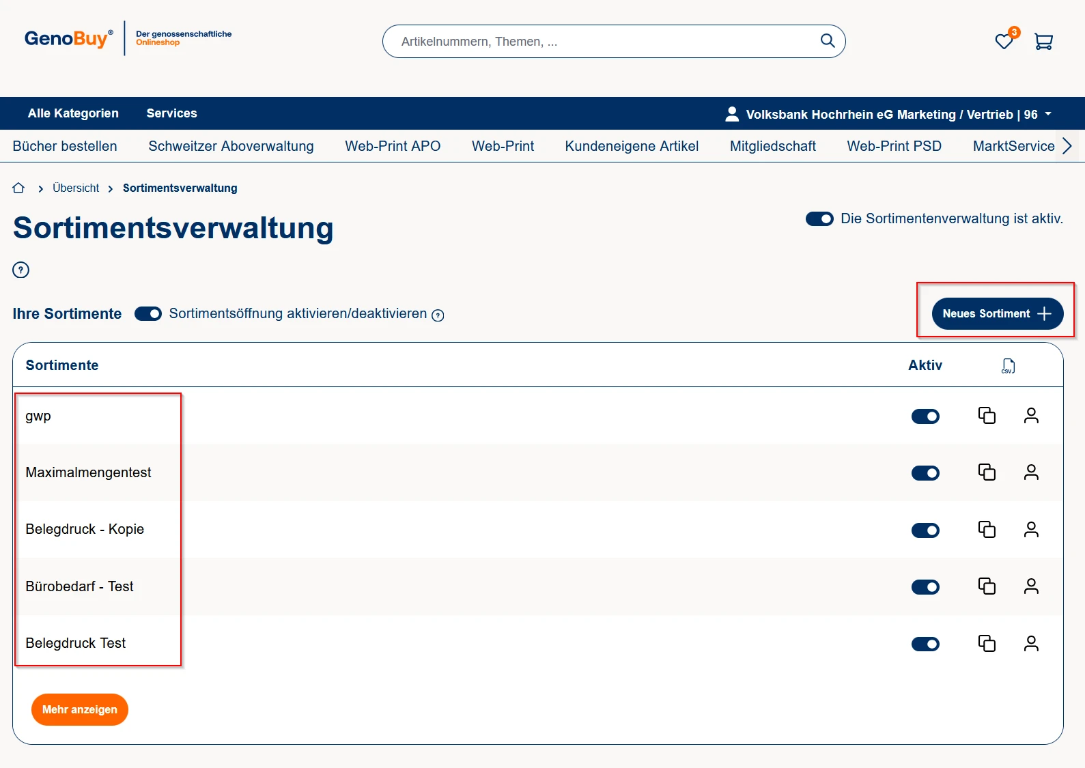The height and width of the screenshot is (768, 1085).
Task: Open user assignment for Maximalmengentest
Action: tap(1031, 472)
